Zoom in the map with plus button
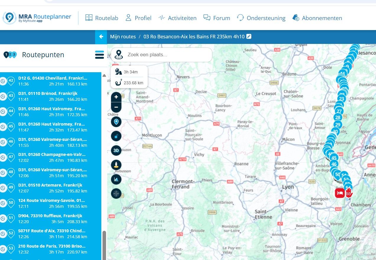Image resolution: width=376 pixels, height=260 pixels. click(x=116, y=97)
